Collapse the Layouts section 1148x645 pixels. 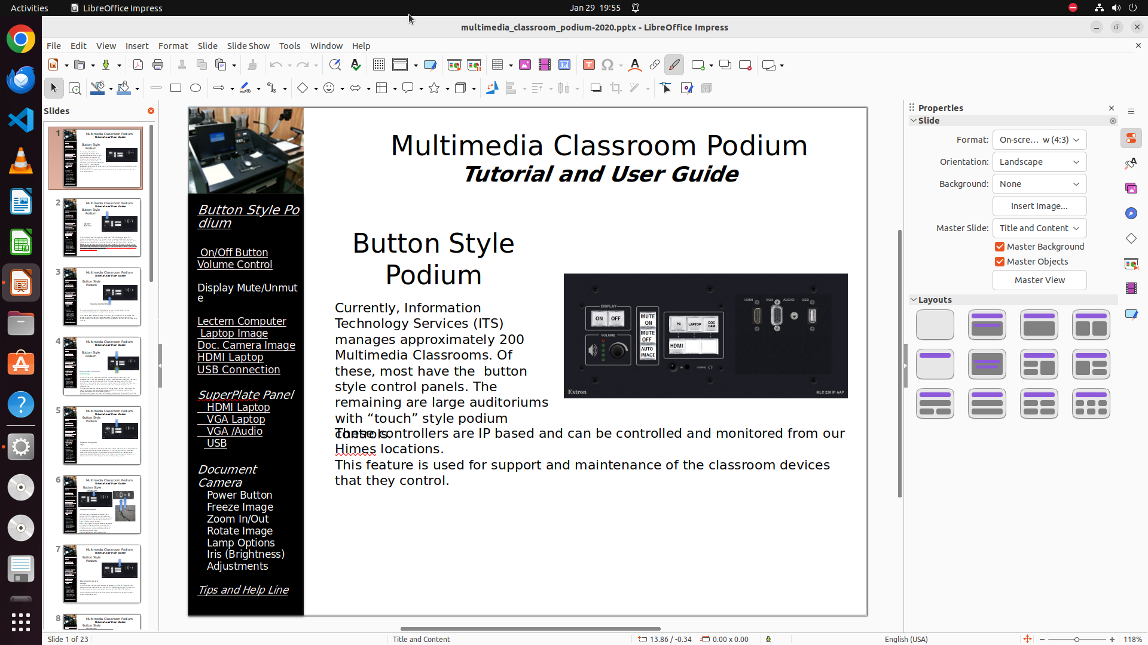[914, 300]
